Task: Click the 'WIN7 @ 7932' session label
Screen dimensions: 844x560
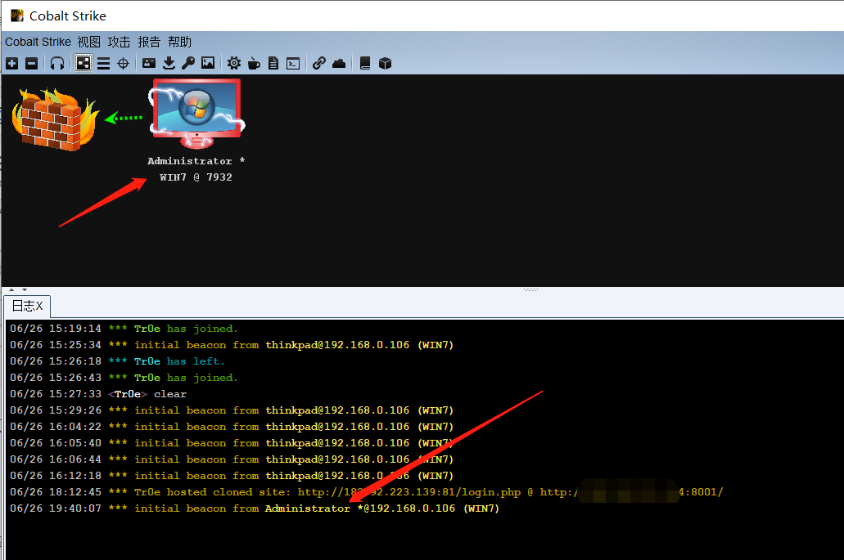Action: [196, 177]
